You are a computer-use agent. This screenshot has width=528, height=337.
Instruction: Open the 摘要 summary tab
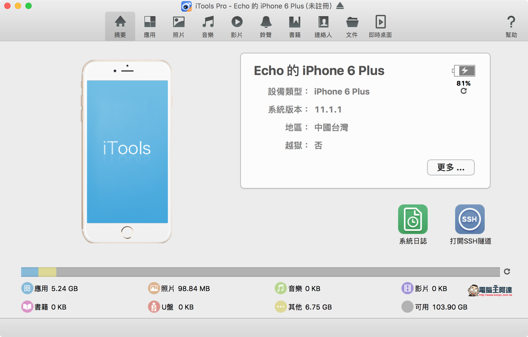[120, 26]
